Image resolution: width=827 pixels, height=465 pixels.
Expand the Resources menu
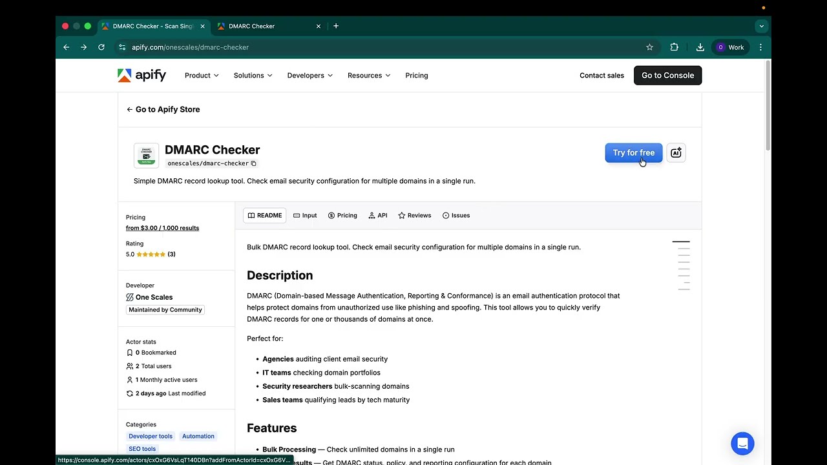click(x=369, y=76)
